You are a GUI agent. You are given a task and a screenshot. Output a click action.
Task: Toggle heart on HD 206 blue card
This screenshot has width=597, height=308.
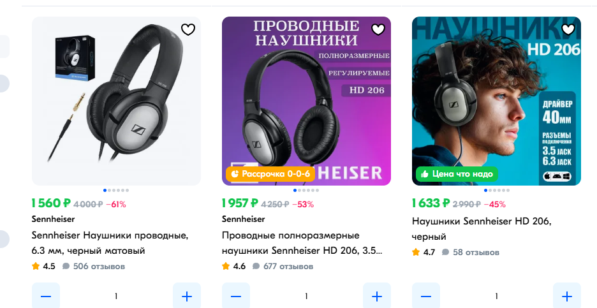point(568,29)
